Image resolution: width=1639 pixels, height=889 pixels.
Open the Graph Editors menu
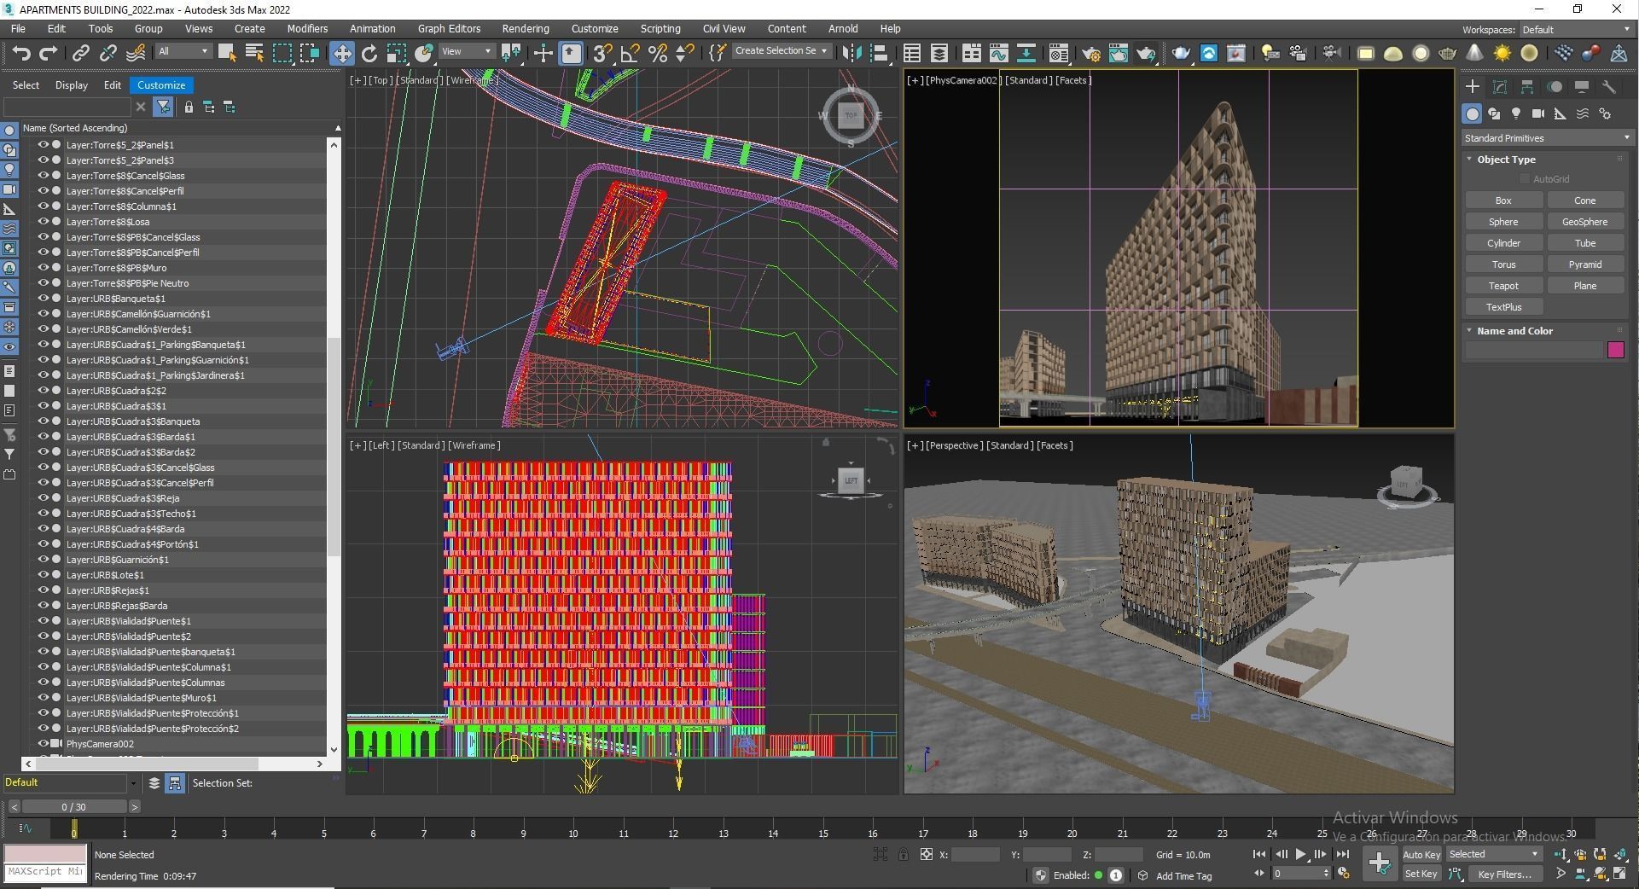coord(449,28)
